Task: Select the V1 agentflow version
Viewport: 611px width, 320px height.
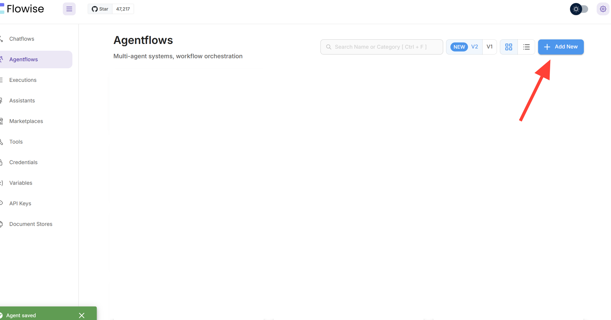Action: (489, 47)
